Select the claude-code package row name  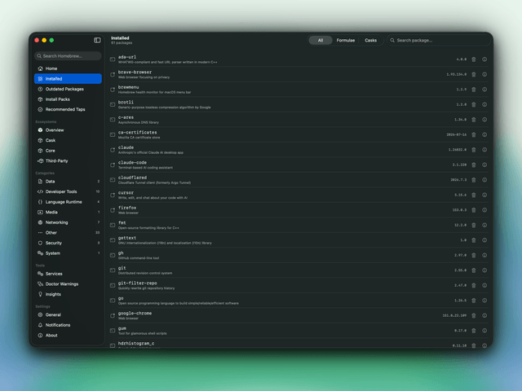pyautogui.click(x=132, y=163)
